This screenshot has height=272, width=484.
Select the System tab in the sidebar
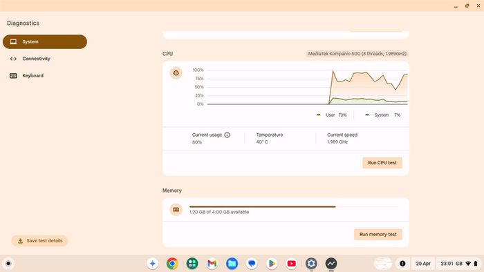tap(45, 41)
